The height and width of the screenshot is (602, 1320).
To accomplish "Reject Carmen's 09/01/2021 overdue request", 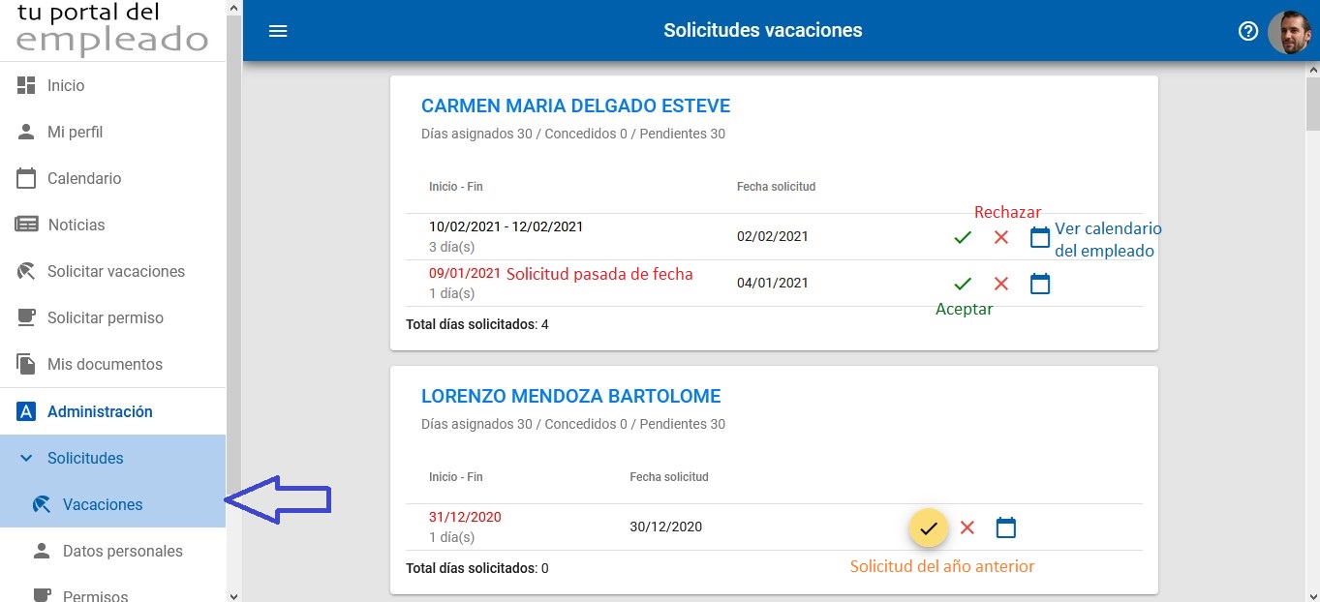I will tap(1001, 284).
